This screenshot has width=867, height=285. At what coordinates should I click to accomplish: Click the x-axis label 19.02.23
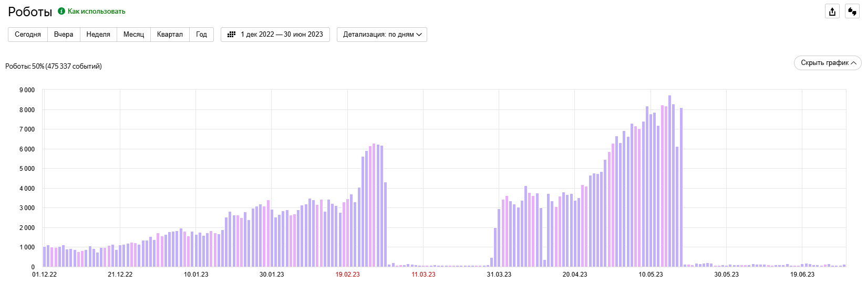pyautogui.click(x=347, y=275)
